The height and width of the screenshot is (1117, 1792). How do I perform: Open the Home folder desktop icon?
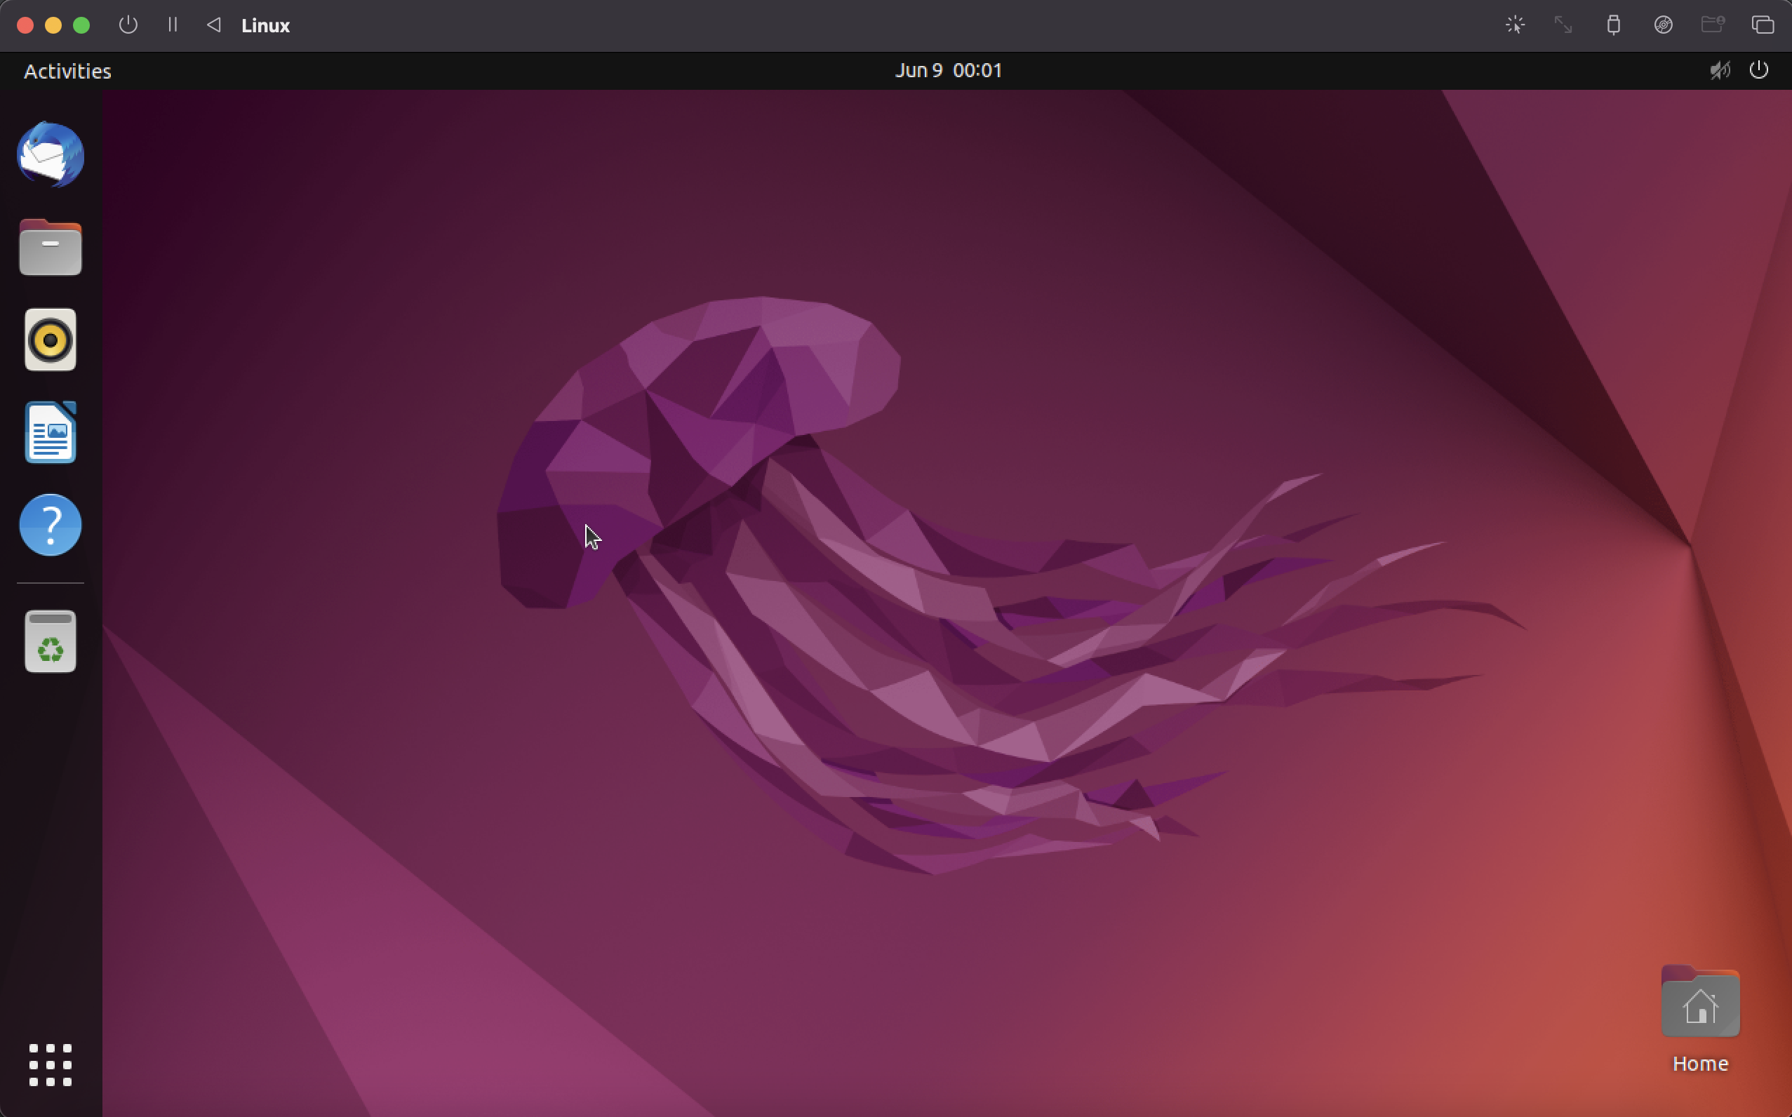1699,1005
